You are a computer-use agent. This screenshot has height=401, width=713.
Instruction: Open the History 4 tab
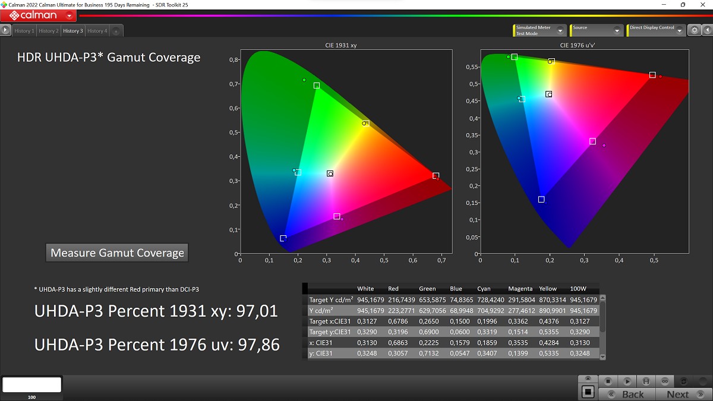tap(97, 31)
